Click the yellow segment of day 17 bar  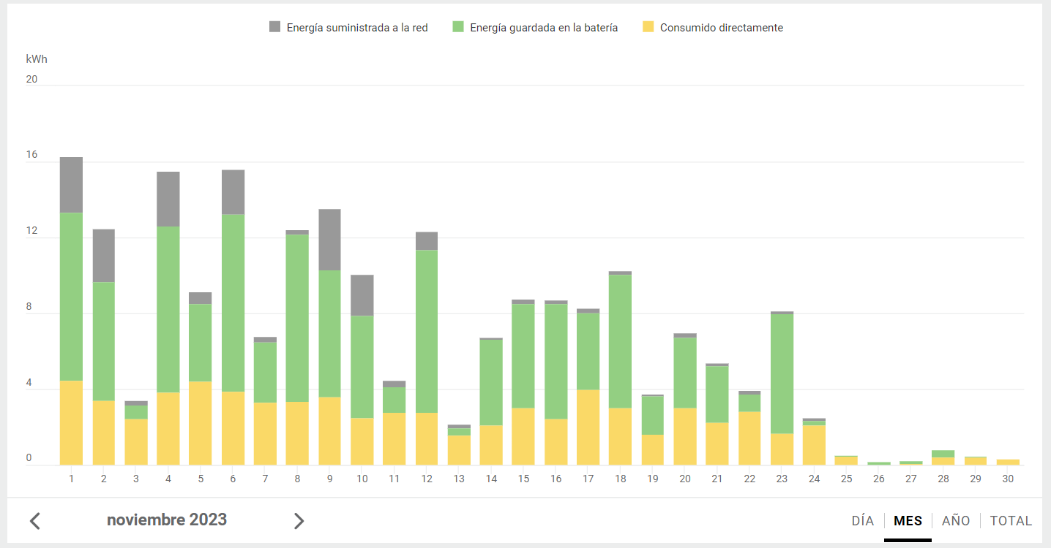coord(588,427)
